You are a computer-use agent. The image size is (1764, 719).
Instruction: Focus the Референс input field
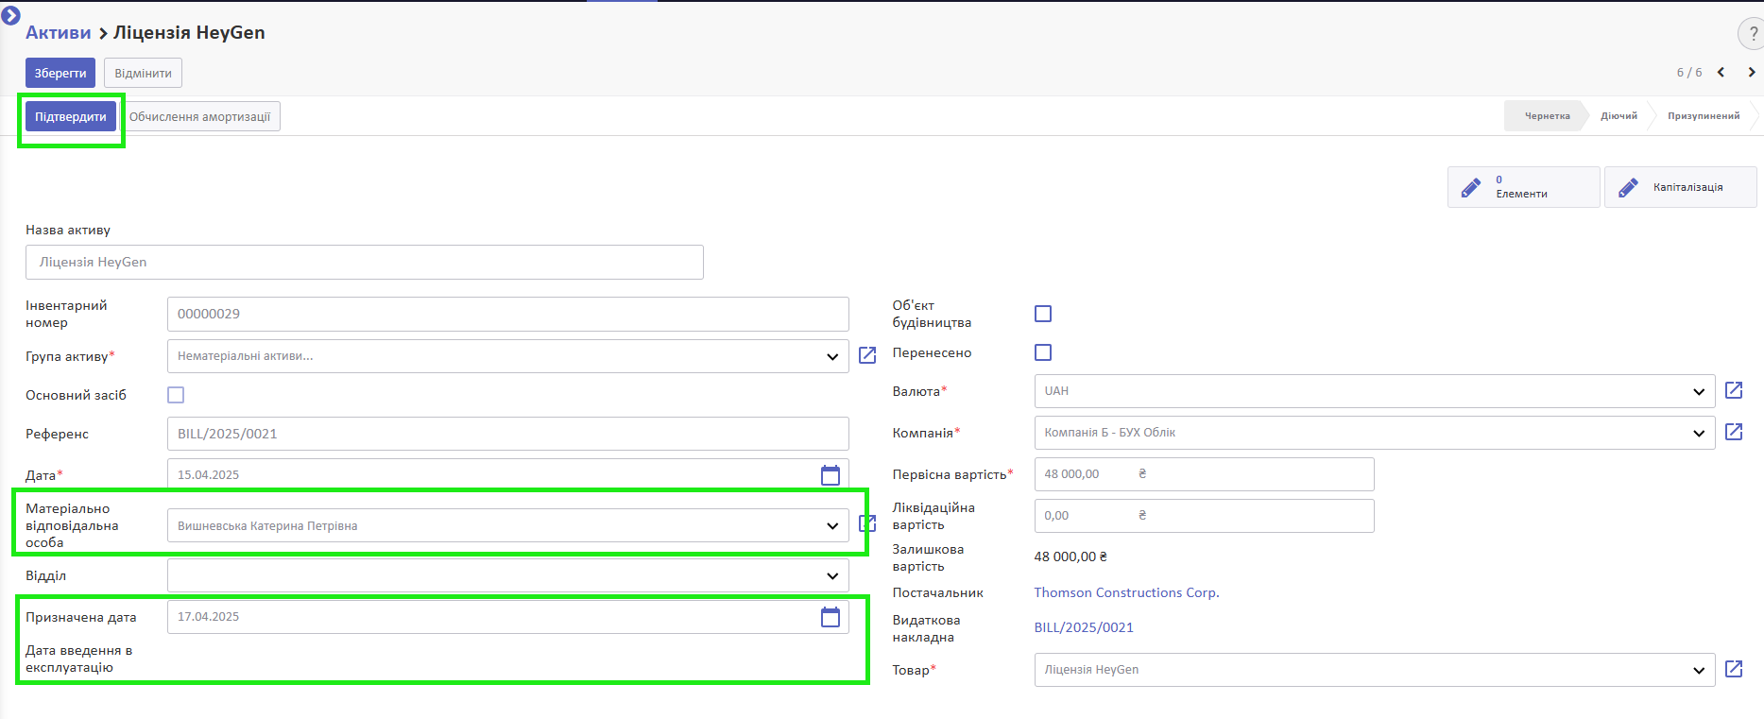click(508, 434)
